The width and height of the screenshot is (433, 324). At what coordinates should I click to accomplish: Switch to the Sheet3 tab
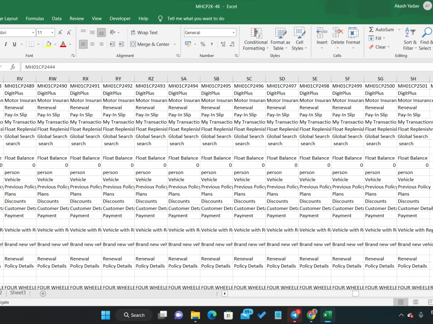pos(18,292)
